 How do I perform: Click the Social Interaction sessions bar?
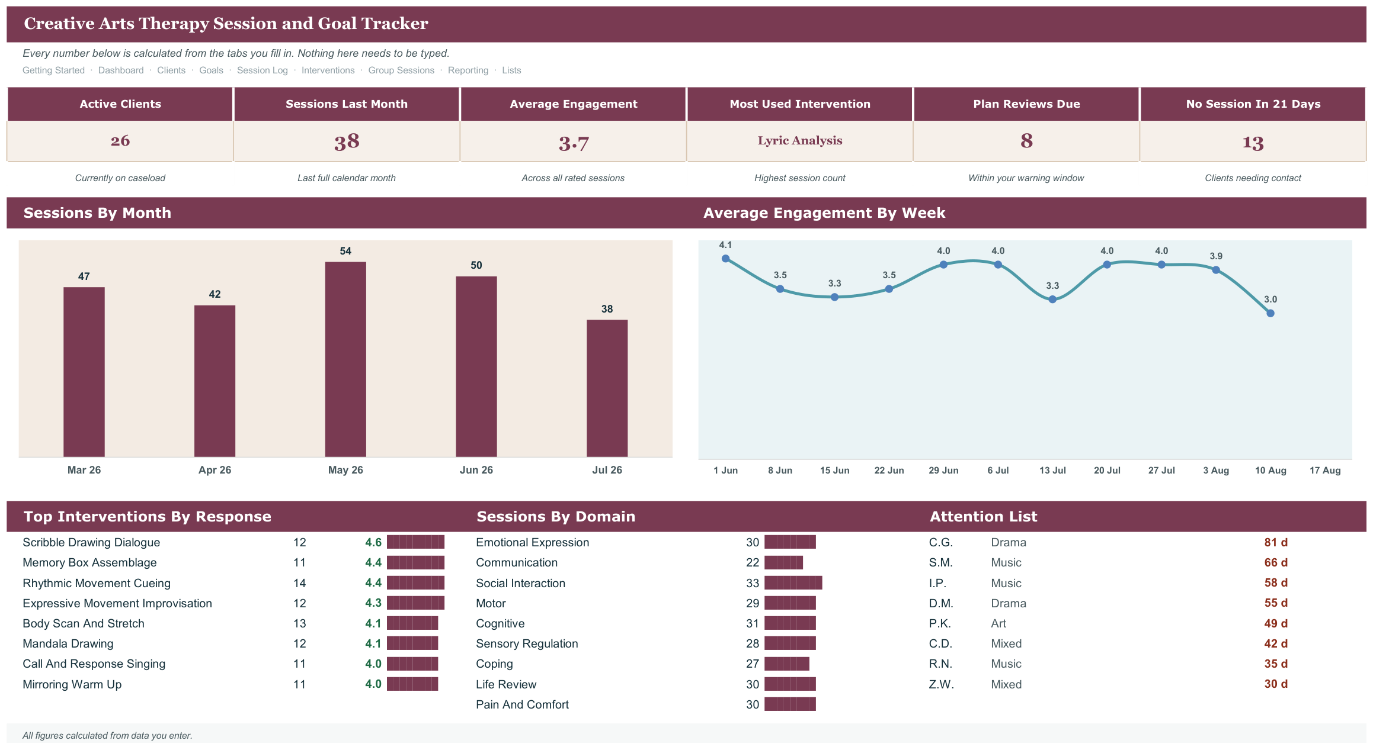coord(793,582)
